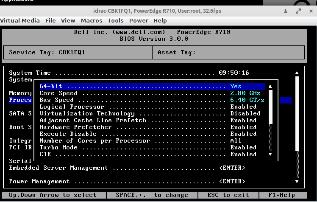Image resolution: width=317 pixels, height=202 pixels.
Task: Click the fullscreen expand icon
Action: click(299, 11)
